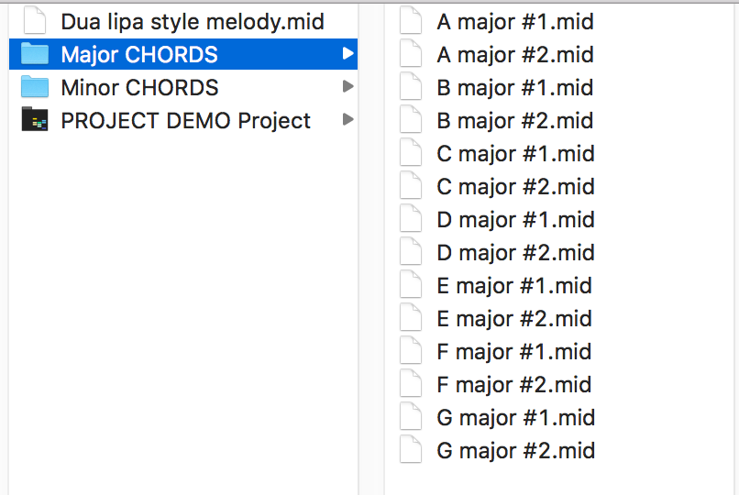Expand the Minor CHORDS folder arrow
The height and width of the screenshot is (495, 739).
(x=347, y=88)
